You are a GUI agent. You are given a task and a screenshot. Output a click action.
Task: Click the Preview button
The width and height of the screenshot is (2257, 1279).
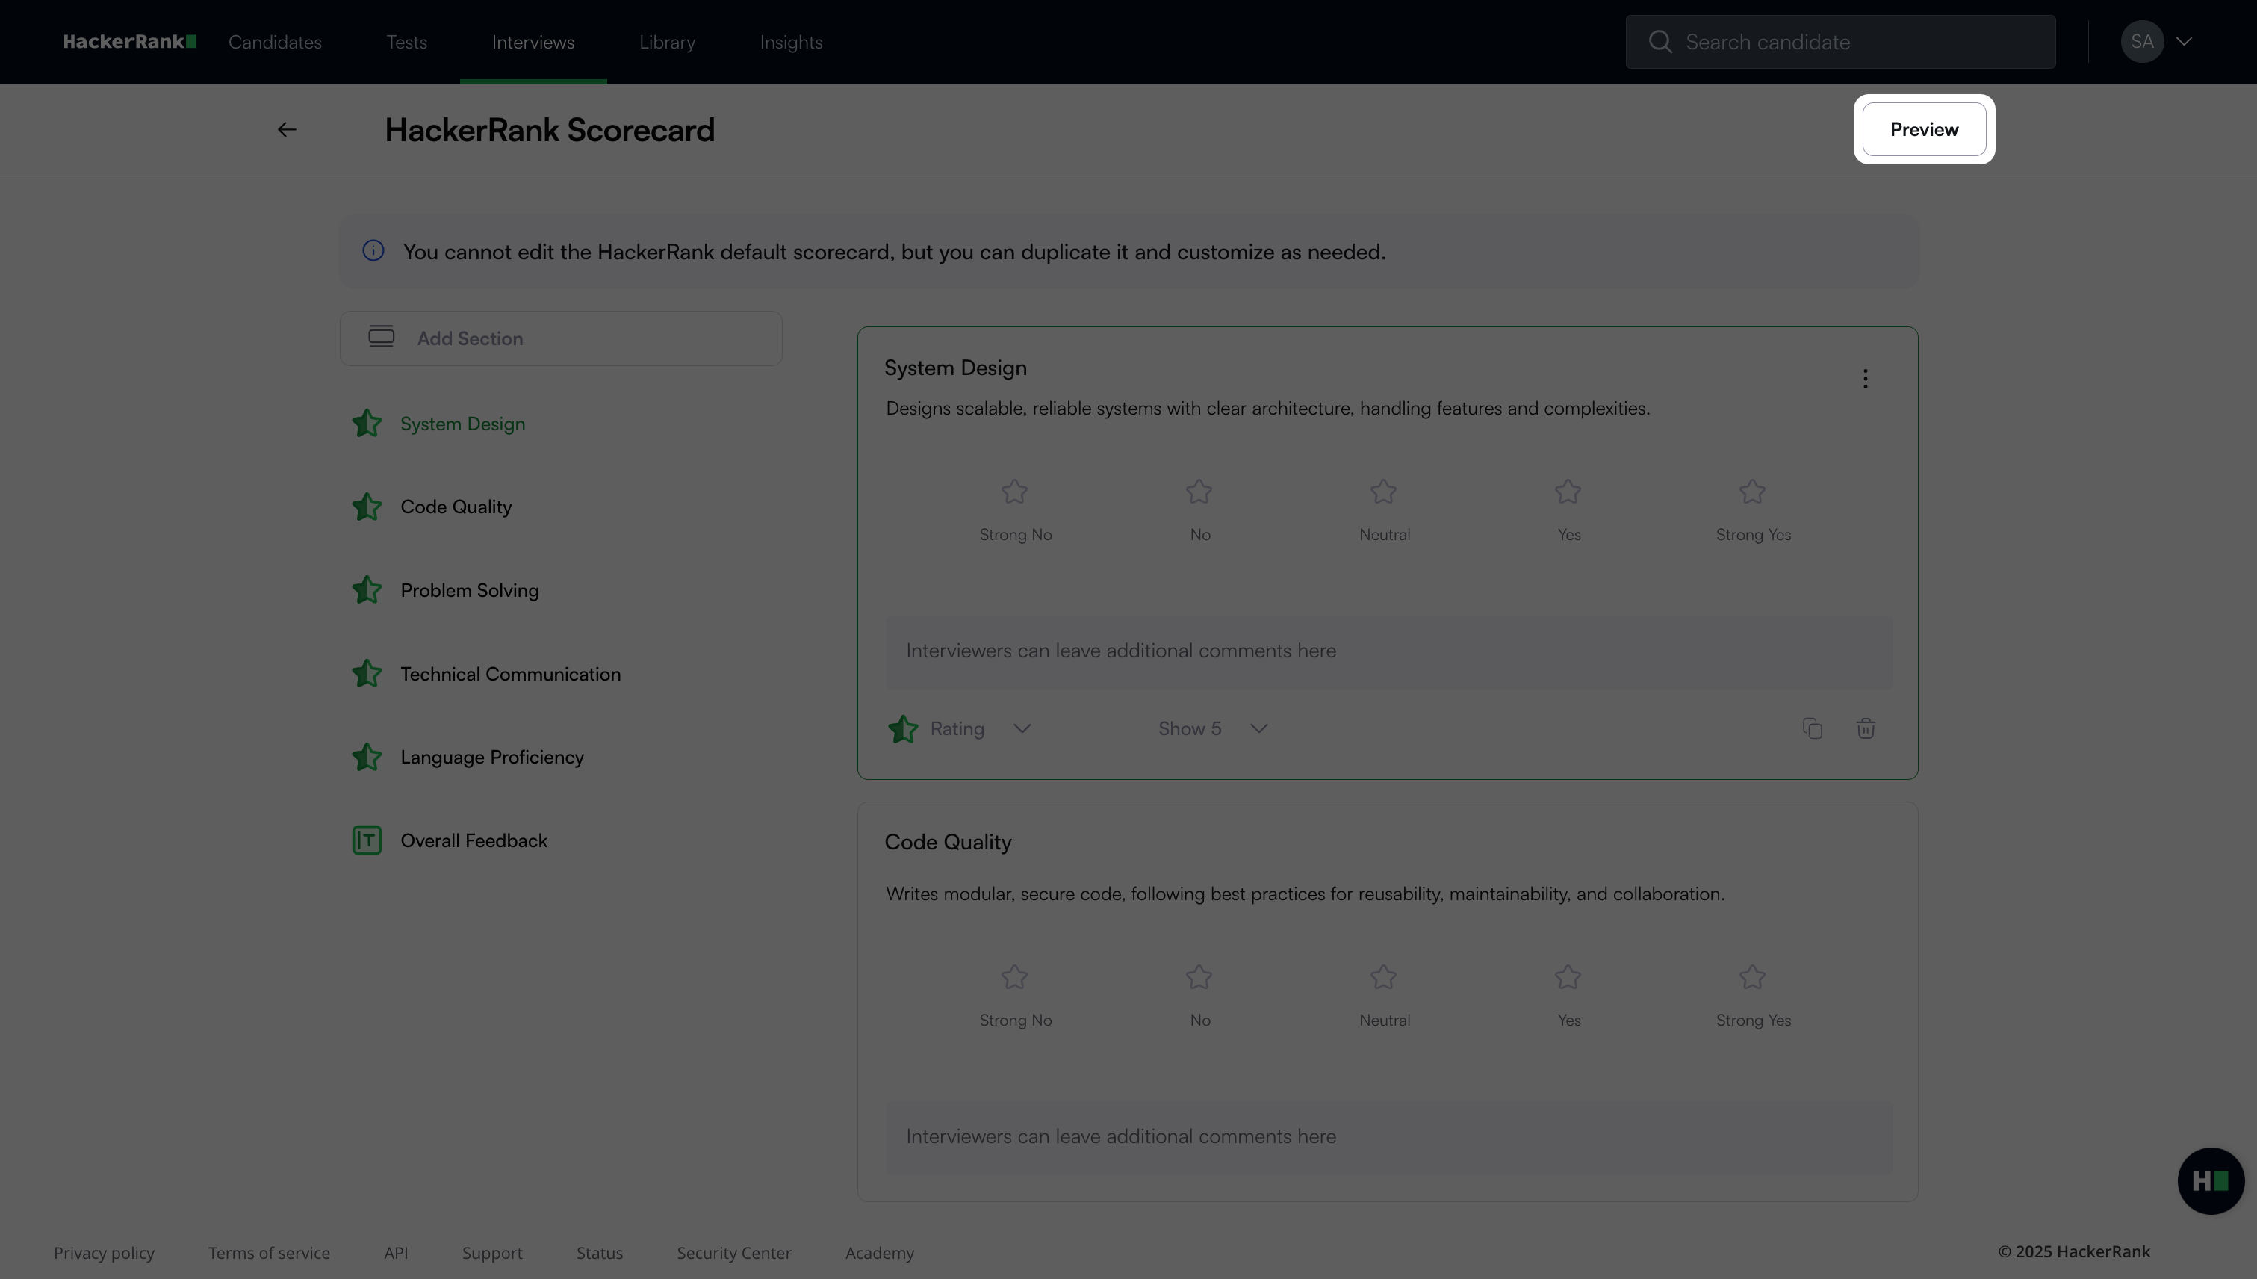point(1923,129)
